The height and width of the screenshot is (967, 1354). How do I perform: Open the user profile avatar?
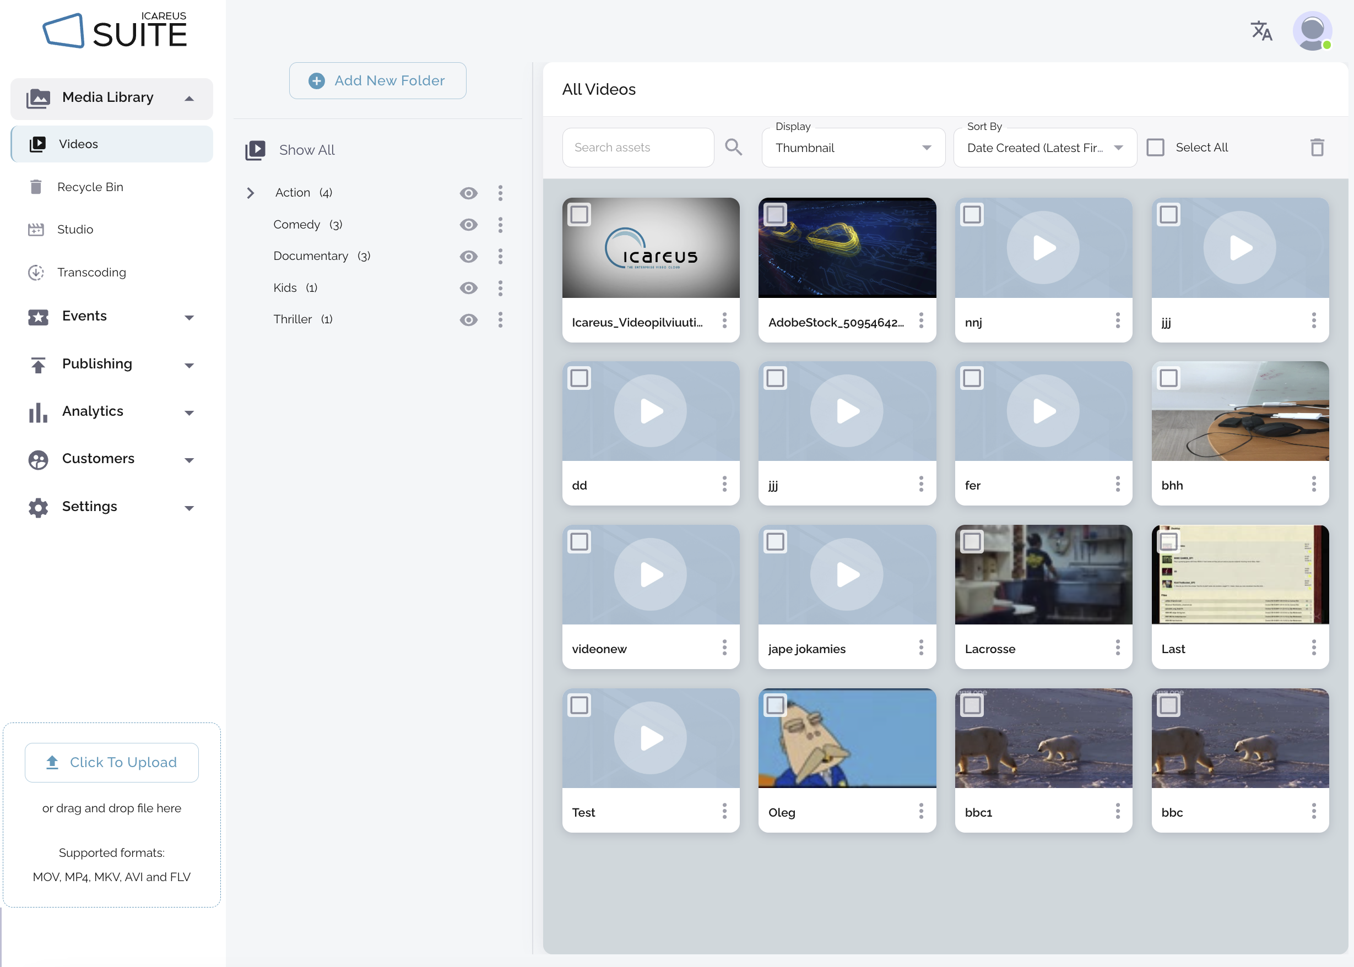pyautogui.click(x=1312, y=31)
